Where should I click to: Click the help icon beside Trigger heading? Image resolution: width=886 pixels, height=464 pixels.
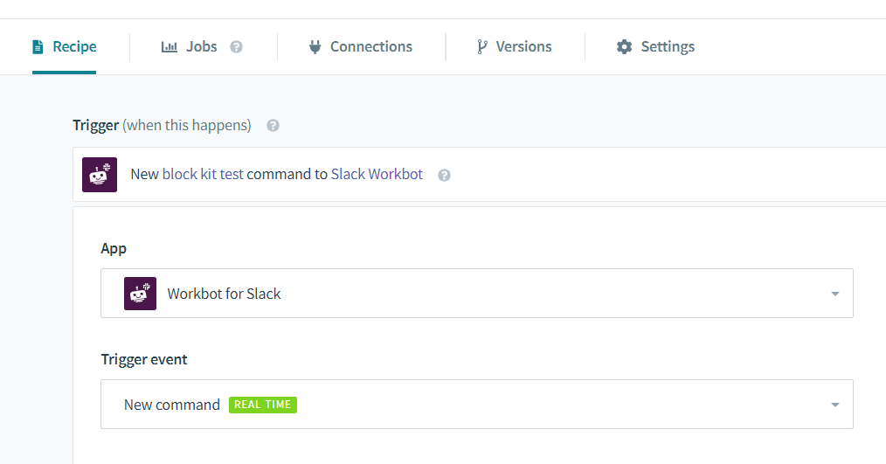[273, 126]
